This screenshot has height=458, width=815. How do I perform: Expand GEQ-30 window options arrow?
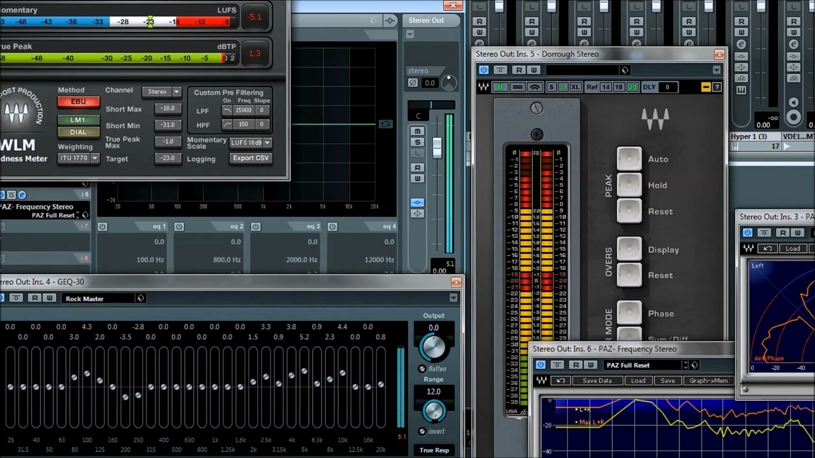point(453,298)
